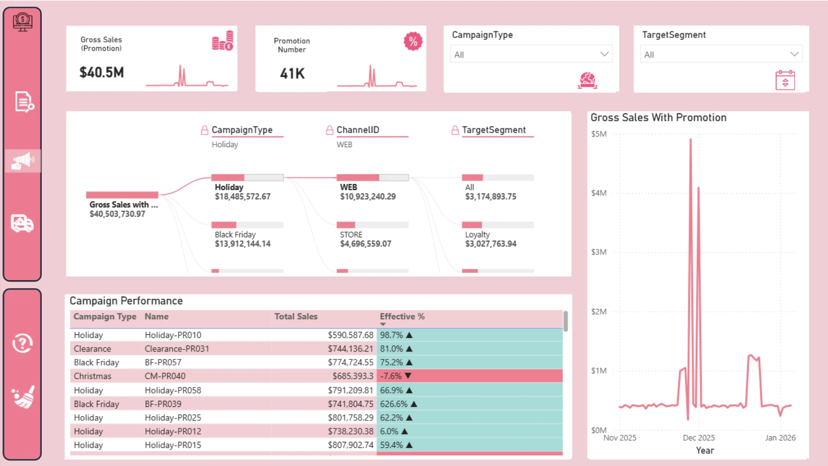828x466 pixels.
Task: Click the calendar icon in TargetSegment card
Action: pos(785,80)
